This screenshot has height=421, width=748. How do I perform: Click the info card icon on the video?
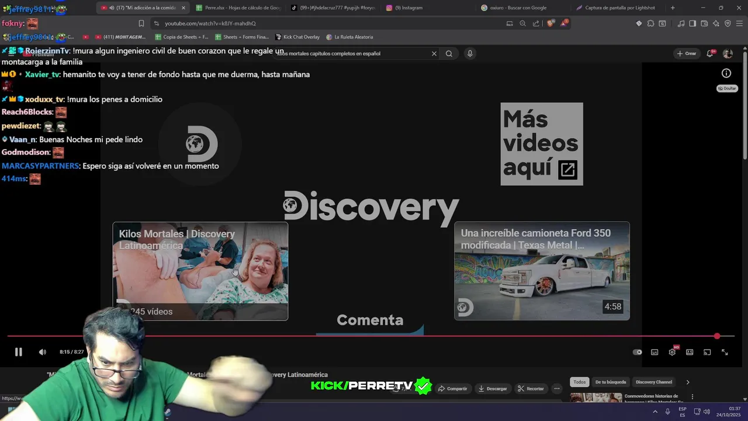click(726, 73)
